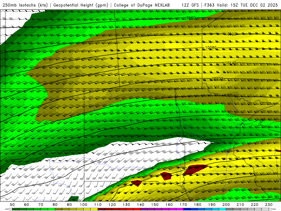
Task: Click the 50 value on the color scale
Action: (12, 205)
